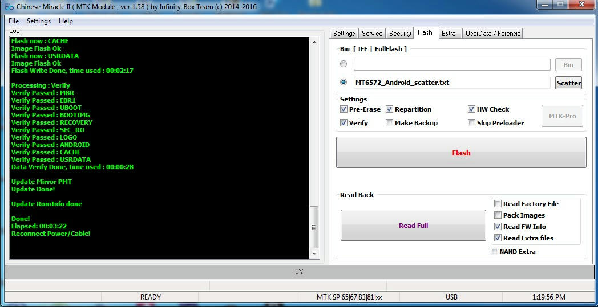Toggle the Repartition checkbox
This screenshot has width=598, height=307.
tap(390, 109)
